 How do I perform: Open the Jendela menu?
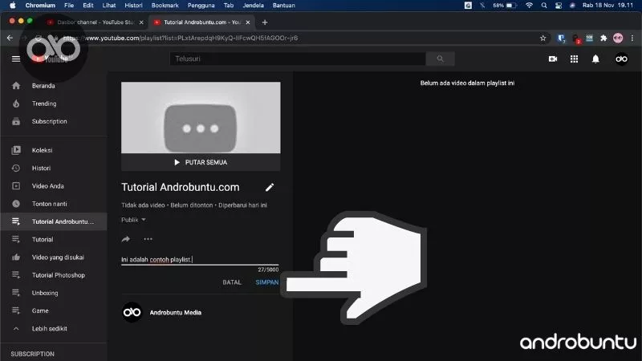tap(253, 6)
